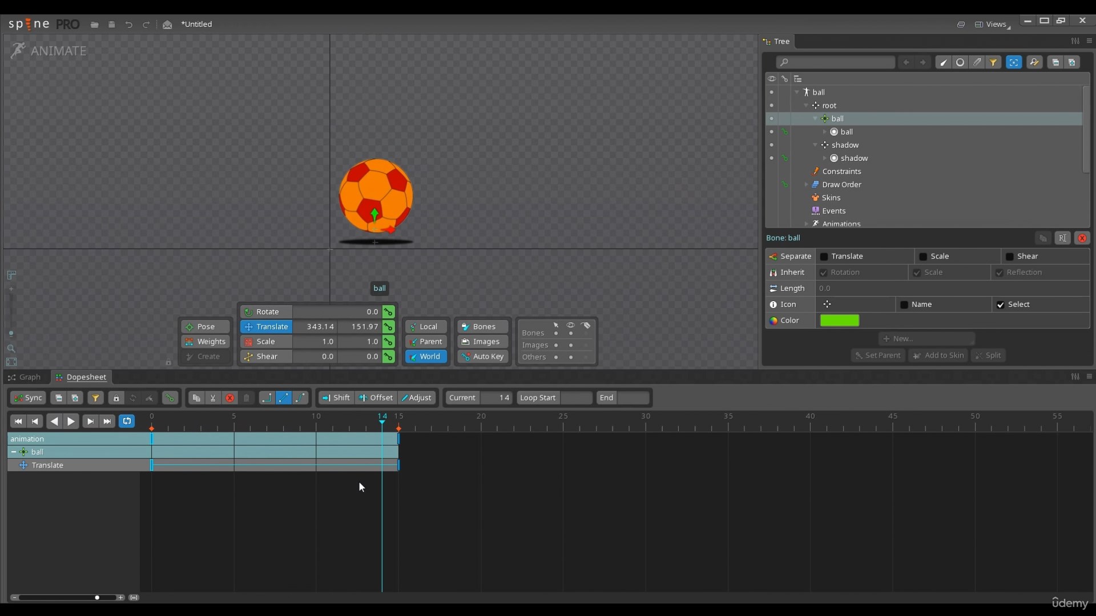Viewport: 1096px width, 616px height.
Task: Toggle the icon Name checkbox
Action: 904,305
